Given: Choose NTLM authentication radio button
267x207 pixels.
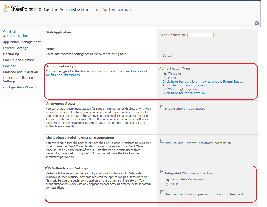Looking at the screenshot, I should (168, 184).
